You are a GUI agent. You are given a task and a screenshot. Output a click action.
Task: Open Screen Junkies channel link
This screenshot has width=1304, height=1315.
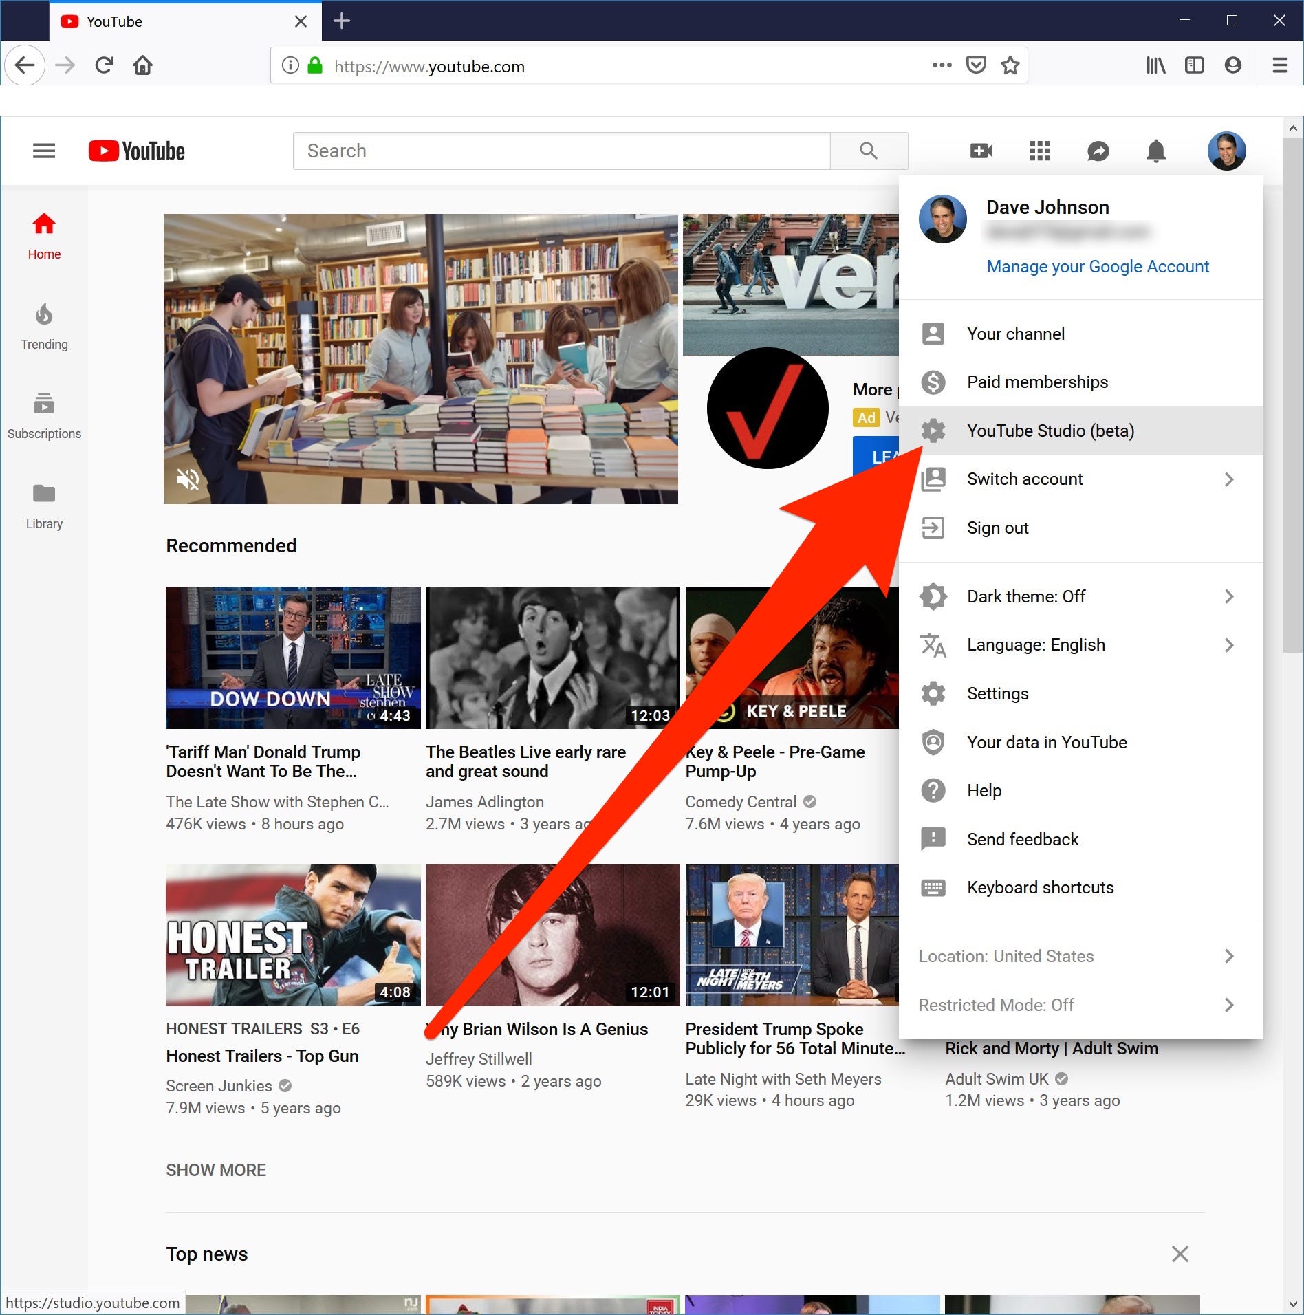[219, 1086]
